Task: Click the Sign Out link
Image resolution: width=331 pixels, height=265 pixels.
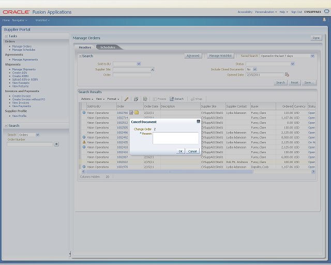Action: [x=296, y=12]
